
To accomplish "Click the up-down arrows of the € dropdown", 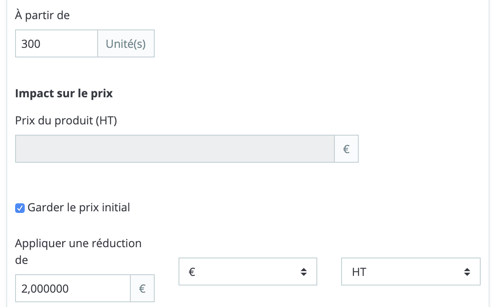I will pos(304,272).
